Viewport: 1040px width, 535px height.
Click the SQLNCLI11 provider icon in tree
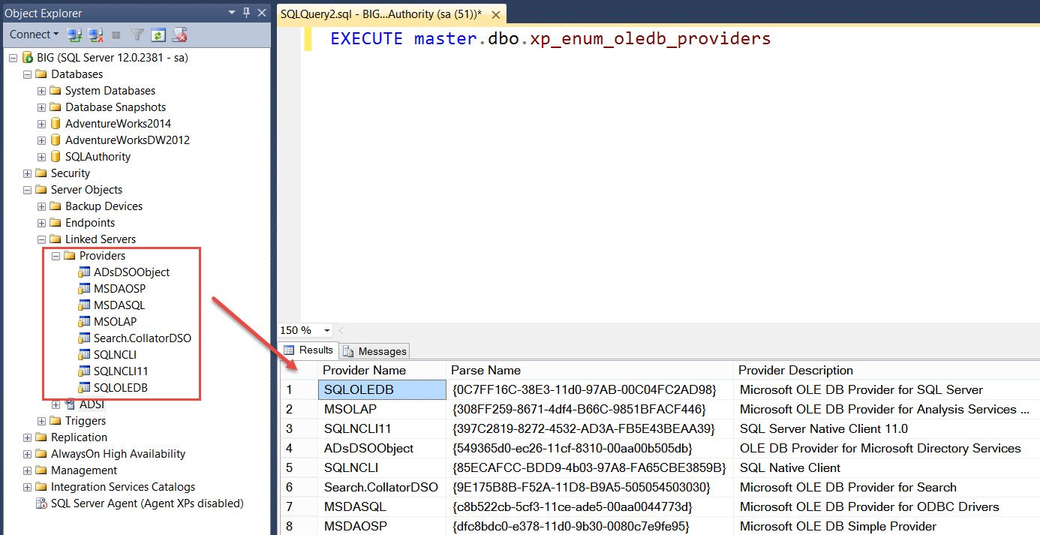pos(84,371)
